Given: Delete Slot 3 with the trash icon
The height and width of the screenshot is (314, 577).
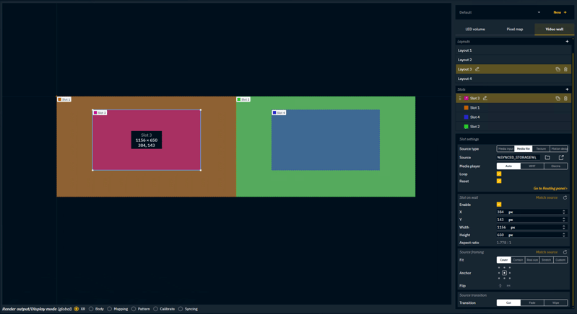Looking at the screenshot, I should 565,99.
